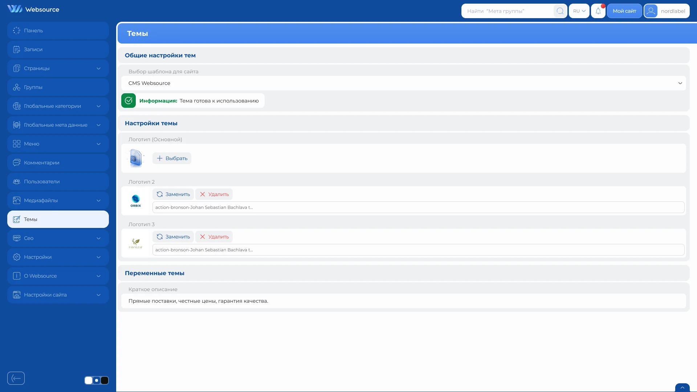Select the light theme swatch
This screenshot has width=697, height=392.
click(89, 380)
